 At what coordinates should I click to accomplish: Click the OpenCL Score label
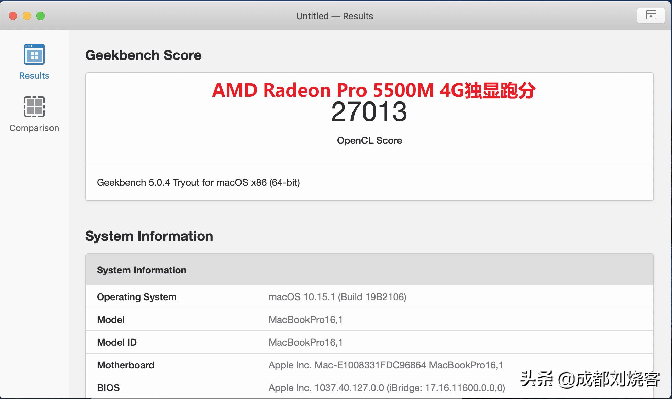point(369,140)
